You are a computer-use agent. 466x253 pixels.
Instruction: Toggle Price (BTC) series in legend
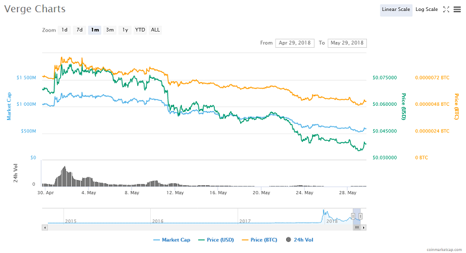tap(260, 240)
